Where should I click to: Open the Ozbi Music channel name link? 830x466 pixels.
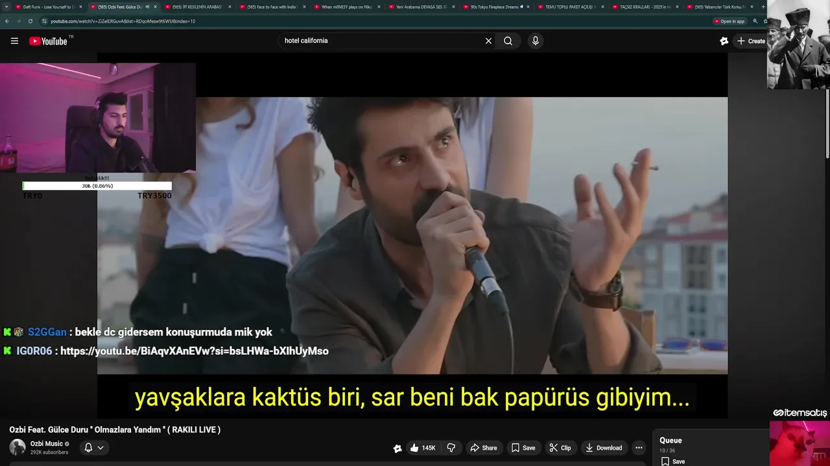pyautogui.click(x=47, y=443)
